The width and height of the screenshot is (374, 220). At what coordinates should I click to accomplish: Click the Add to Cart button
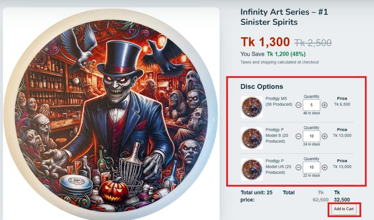[344, 209]
